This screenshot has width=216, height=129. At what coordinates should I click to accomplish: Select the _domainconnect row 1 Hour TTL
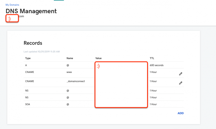(x=153, y=81)
